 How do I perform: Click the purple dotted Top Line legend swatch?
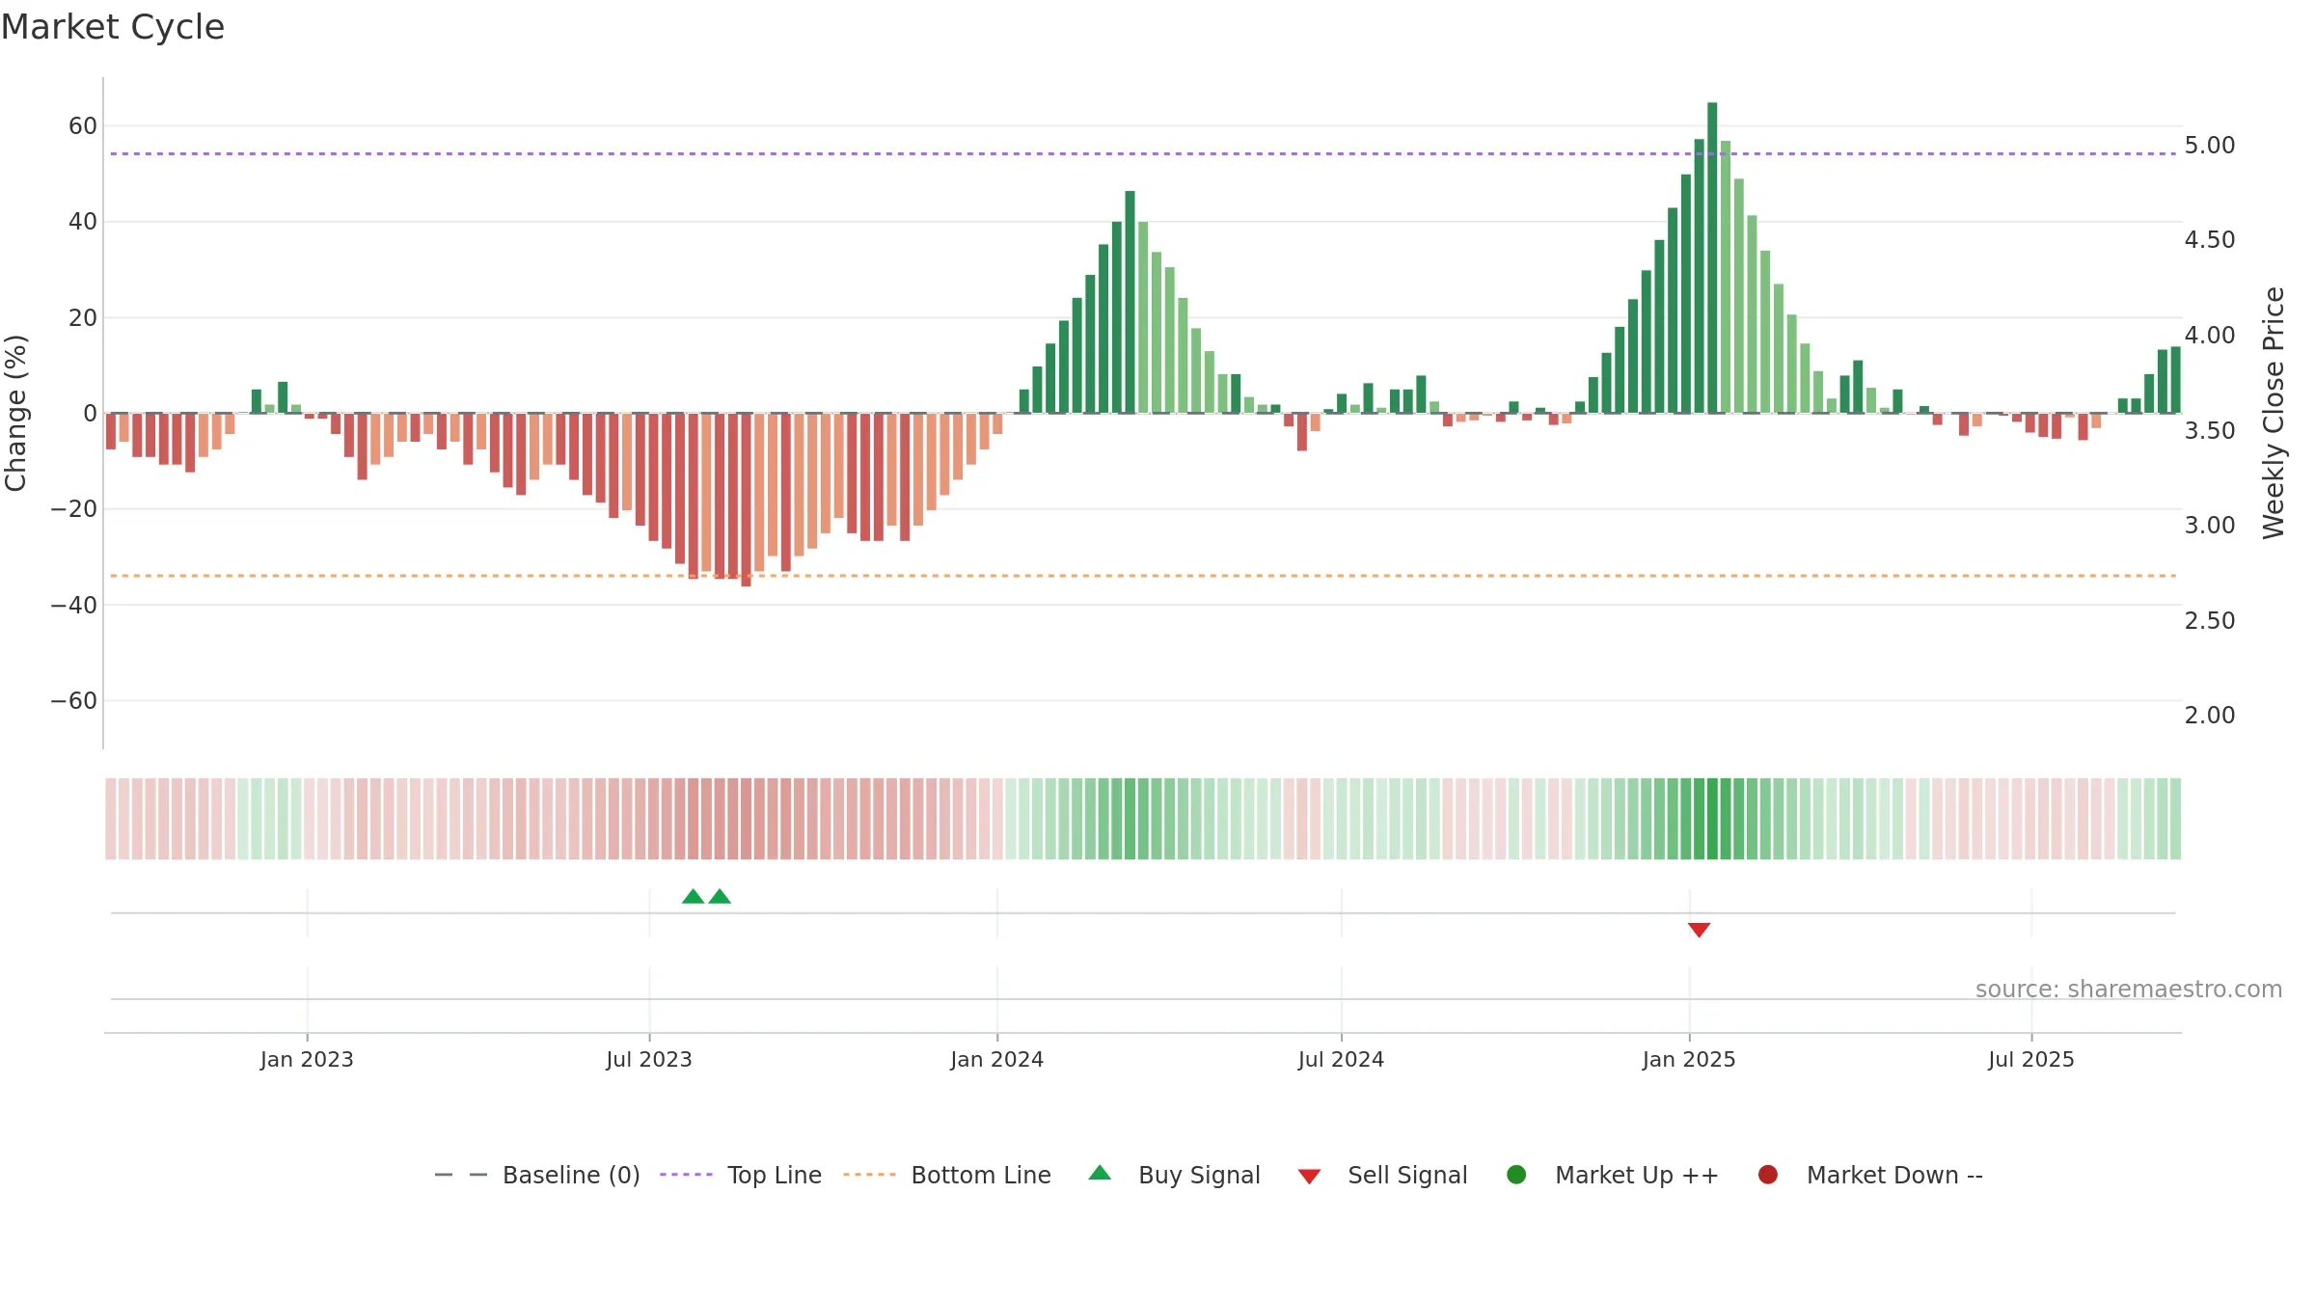point(686,1175)
